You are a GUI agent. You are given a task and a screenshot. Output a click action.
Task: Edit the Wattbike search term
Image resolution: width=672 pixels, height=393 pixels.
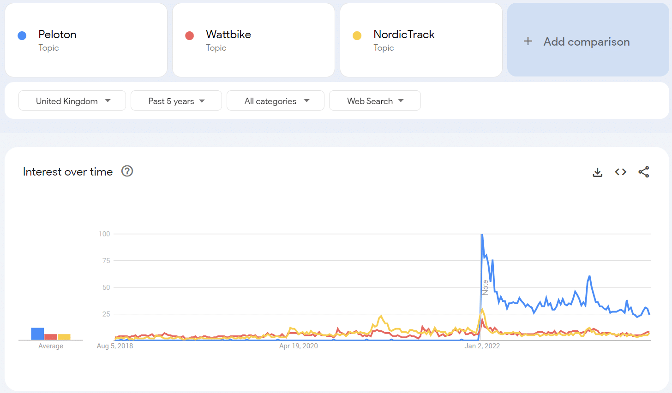228,35
